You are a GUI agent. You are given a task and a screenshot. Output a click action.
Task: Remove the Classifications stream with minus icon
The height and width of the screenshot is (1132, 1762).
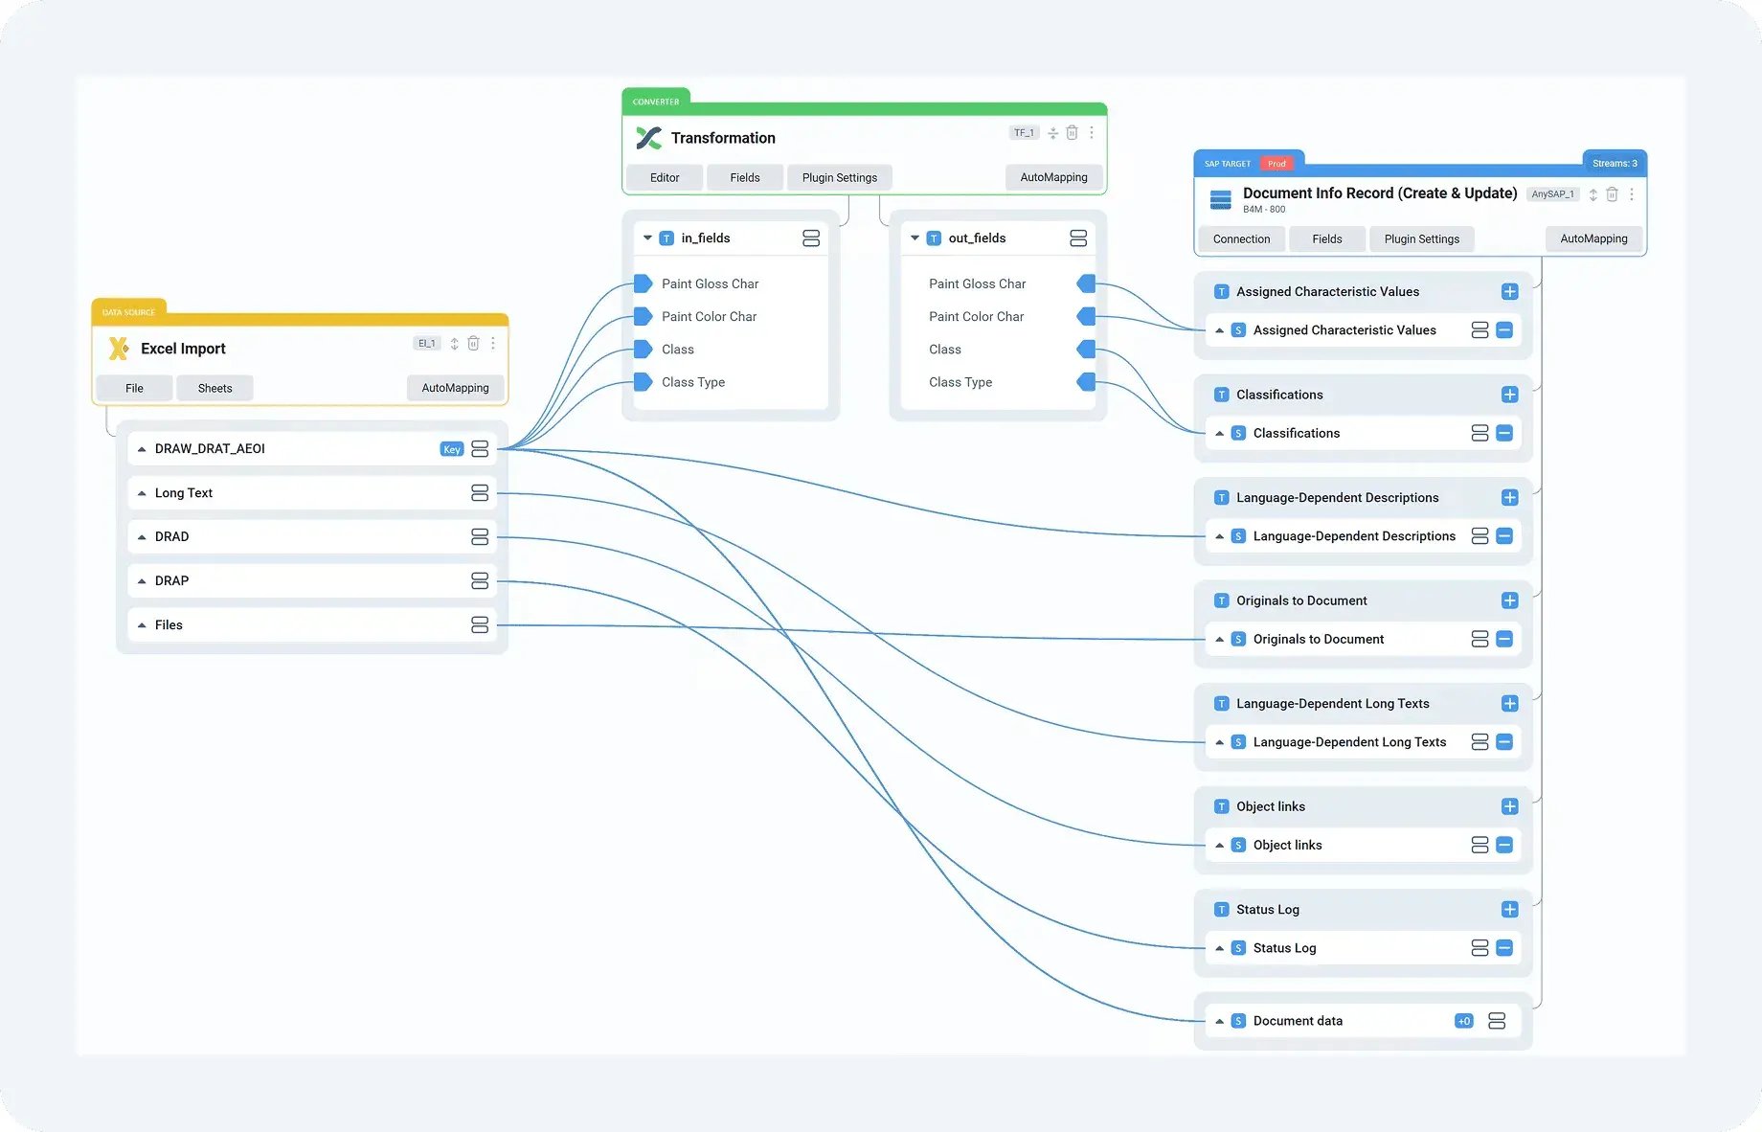coord(1504,433)
